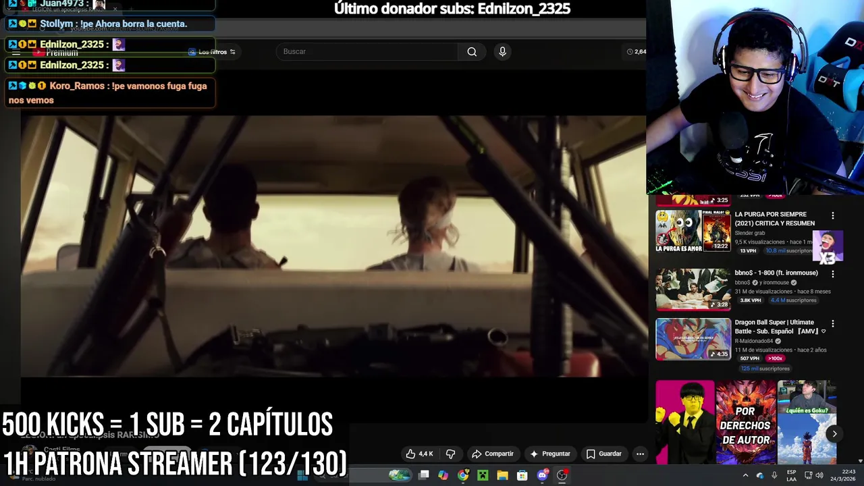Click the OneDrive cloud tray icon
The image size is (864, 486).
coord(760,475)
